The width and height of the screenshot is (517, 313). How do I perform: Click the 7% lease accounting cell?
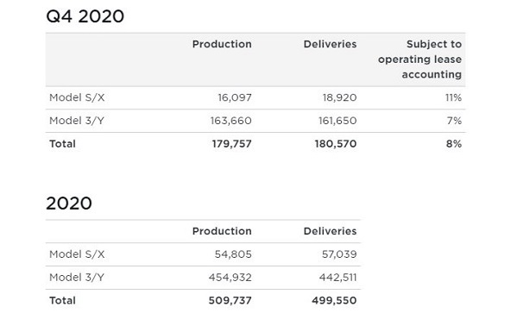(454, 121)
